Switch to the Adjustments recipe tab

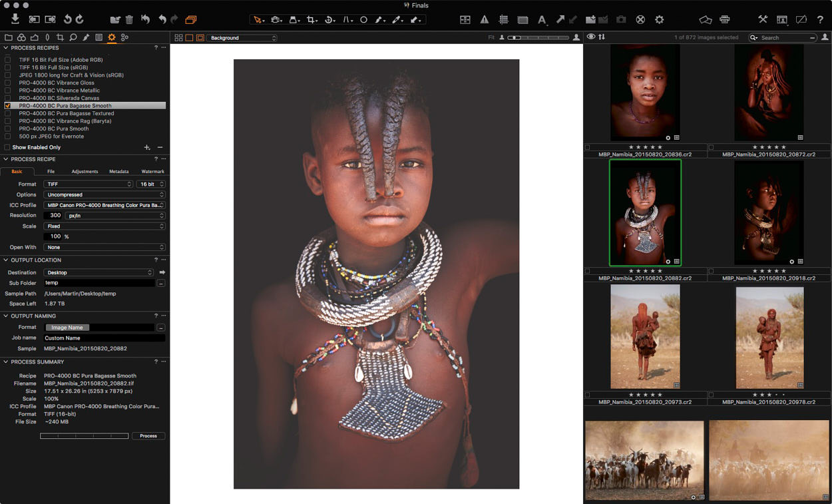point(85,172)
